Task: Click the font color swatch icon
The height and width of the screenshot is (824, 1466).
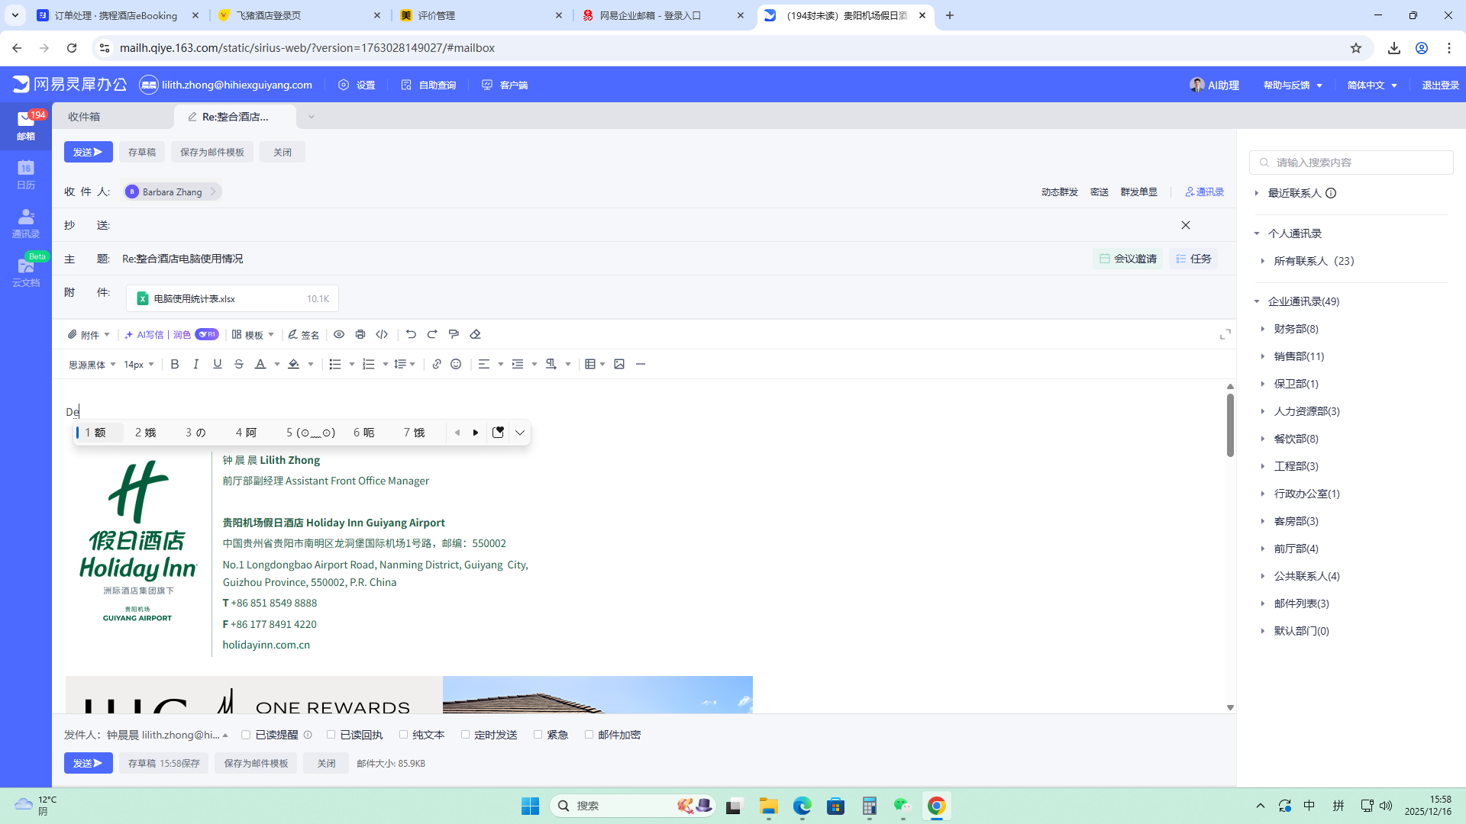Action: pos(260,365)
